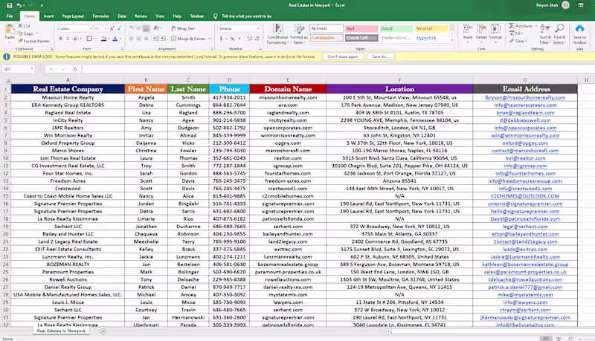Click the Insert Function fx icon

pos(75,69)
